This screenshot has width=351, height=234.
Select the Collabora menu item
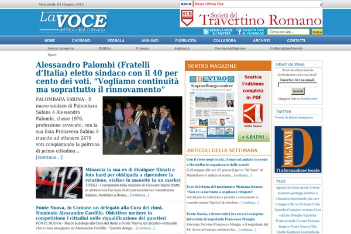pos(225,40)
